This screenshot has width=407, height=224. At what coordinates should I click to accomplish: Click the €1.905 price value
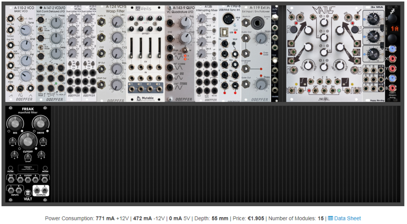pos(256,218)
